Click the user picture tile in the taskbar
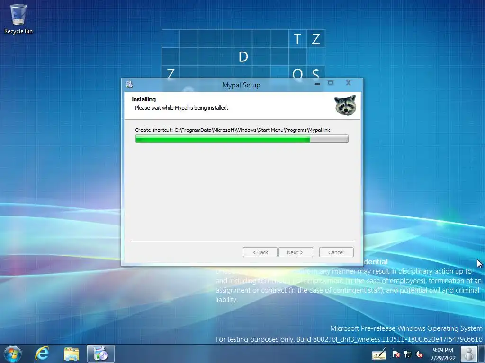 [468, 354]
